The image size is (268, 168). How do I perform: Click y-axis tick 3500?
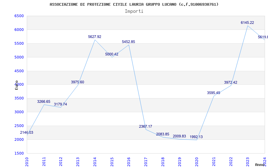pyautogui.click(x=19, y=98)
